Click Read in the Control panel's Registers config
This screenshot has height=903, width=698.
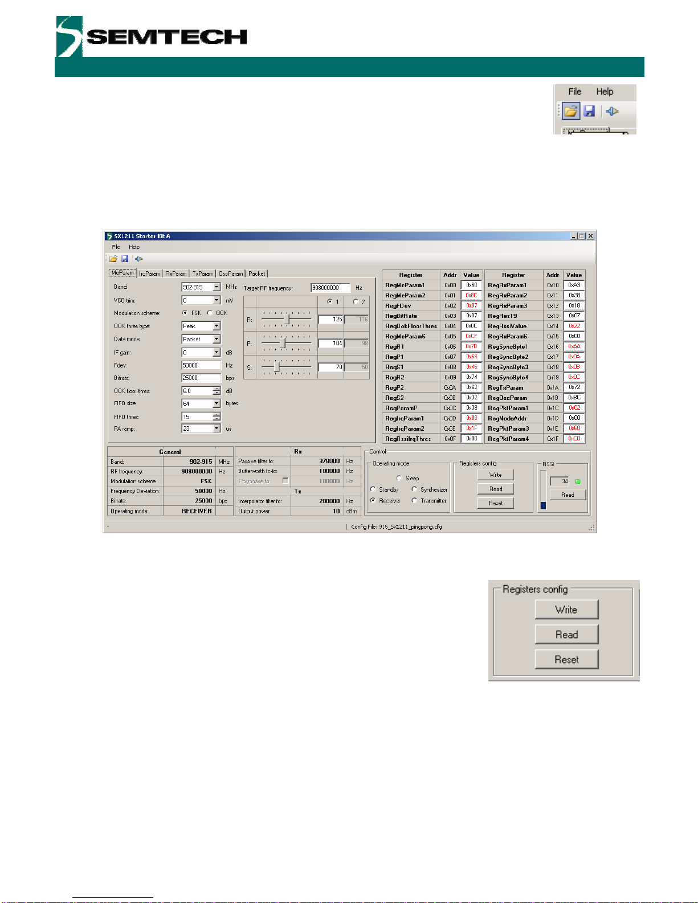pyautogui.click(x=496, y=489)
